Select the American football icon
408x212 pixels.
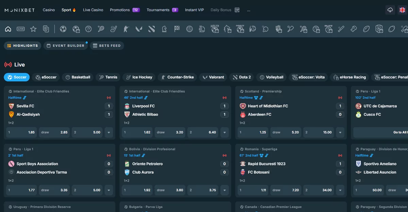coord(366,29)
